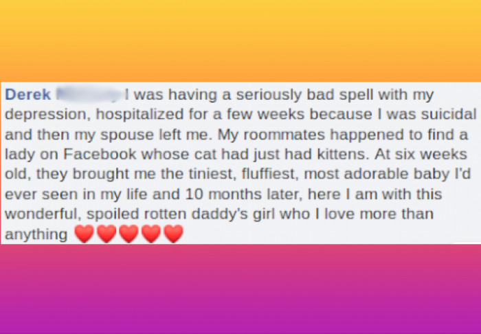Click the word "anything" before the hearts

point(36,235)
